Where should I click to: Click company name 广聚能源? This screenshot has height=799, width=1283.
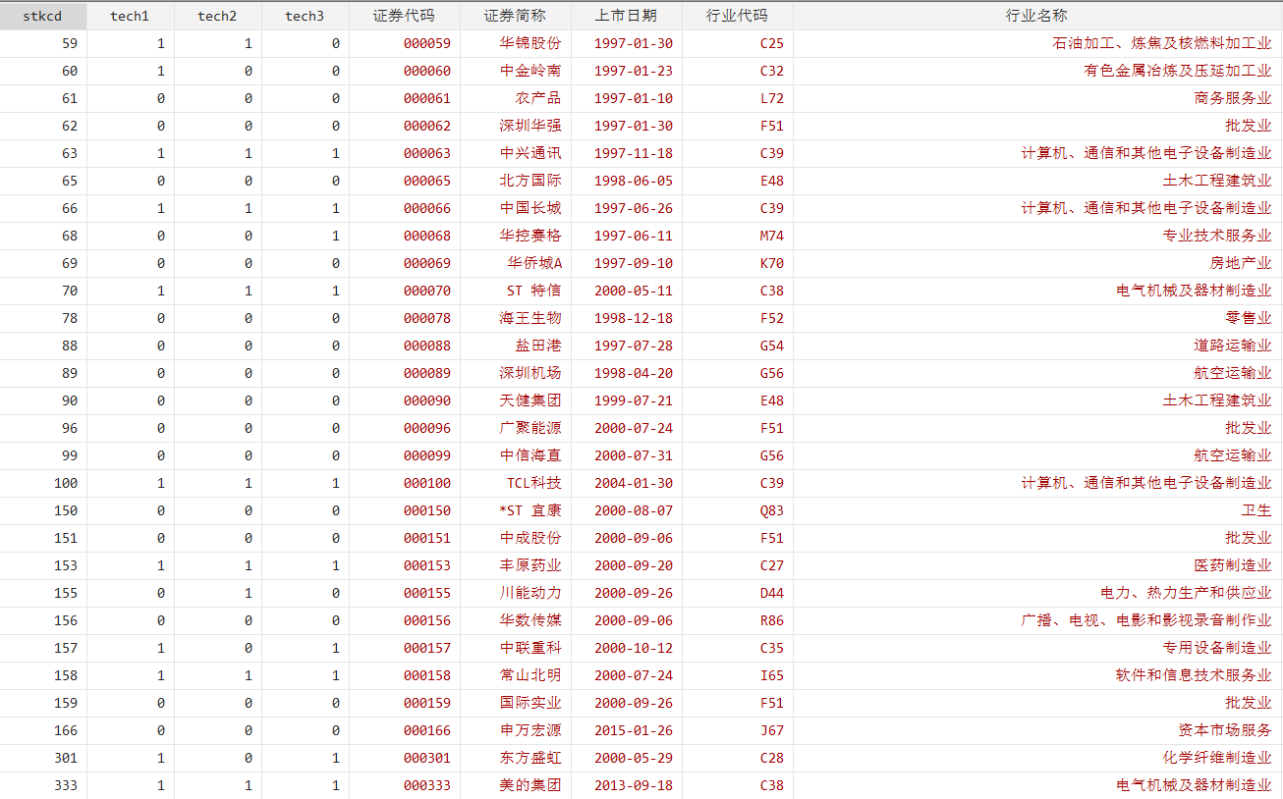tap(530, 428)
